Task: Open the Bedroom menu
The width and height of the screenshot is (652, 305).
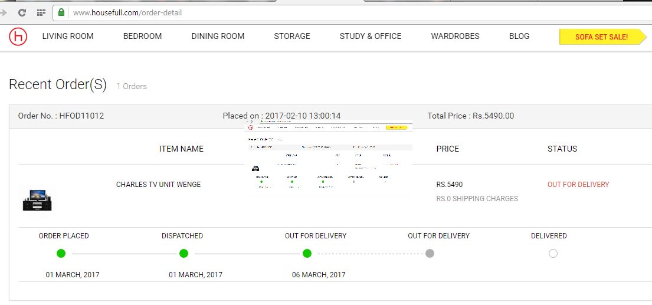Action: (x=142, y=36)
